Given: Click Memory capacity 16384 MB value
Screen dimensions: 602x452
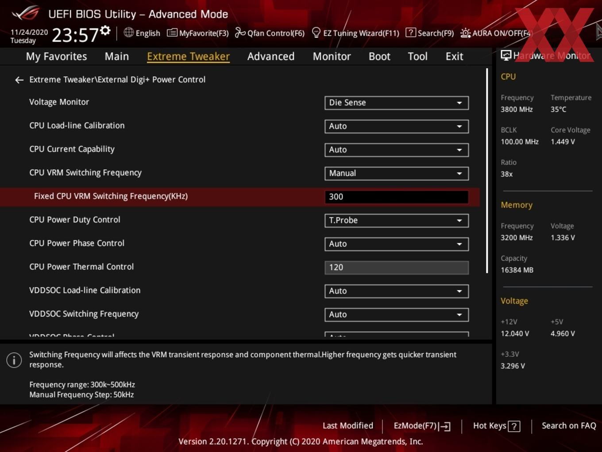Looking at the screenshot, I should [x=517, y=270].
